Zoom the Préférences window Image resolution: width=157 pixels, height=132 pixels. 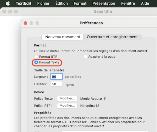(37, 23)
